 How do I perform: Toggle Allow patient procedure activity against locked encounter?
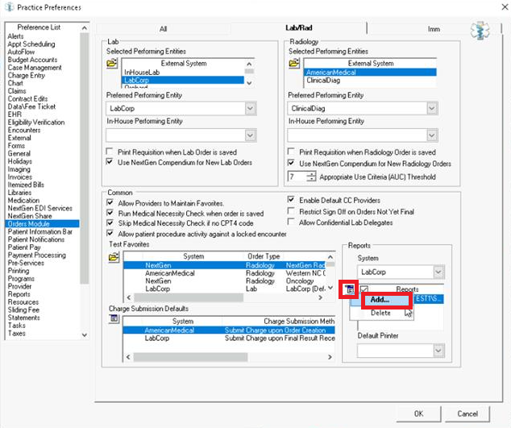pos(110,234)
